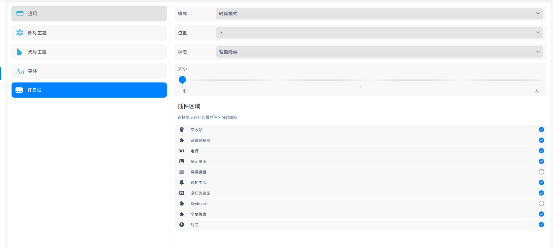Screen dimensions: 553x248
Task: Disable the 电源 plugin checkbox
Action: point(541,151)
